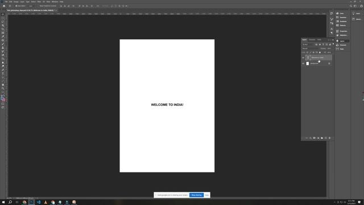Open the Fill value dropdown
Screen dimensions: 364x205
pyautogui.click(x=329, y=52)
